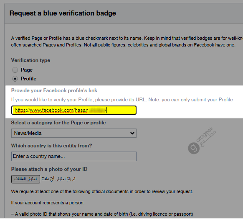Click the arageek Arabic text watermark
This screenshot has height=219, width=243.
pos(208,139)
